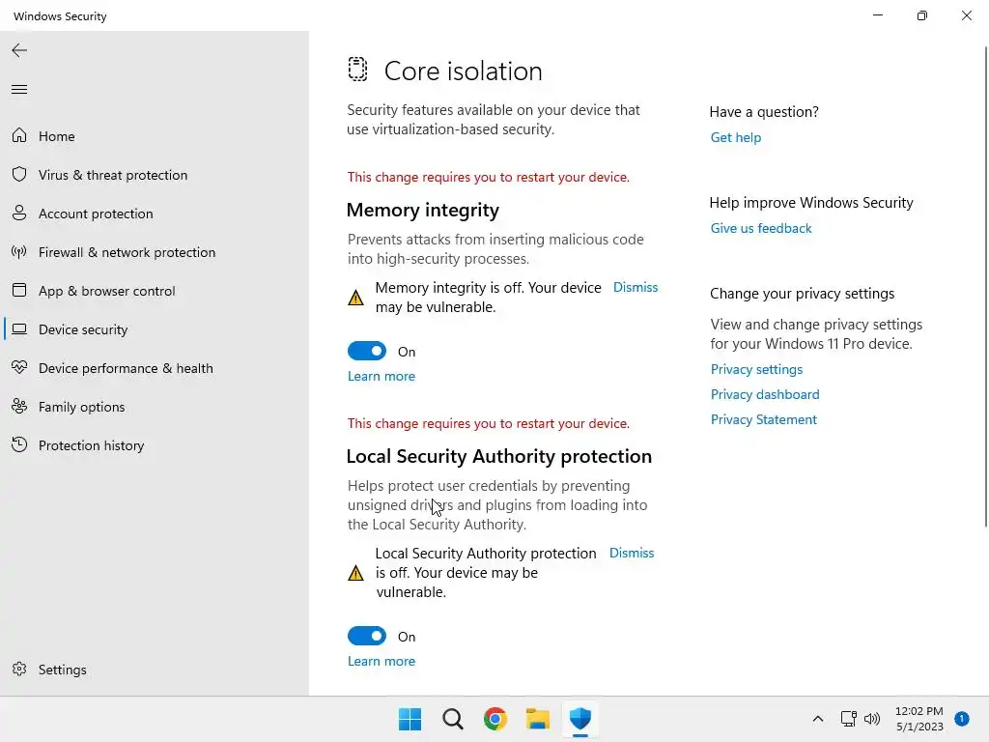The image size is (989, 742).
Task: Open Family options page
Action: coord(155,407)
